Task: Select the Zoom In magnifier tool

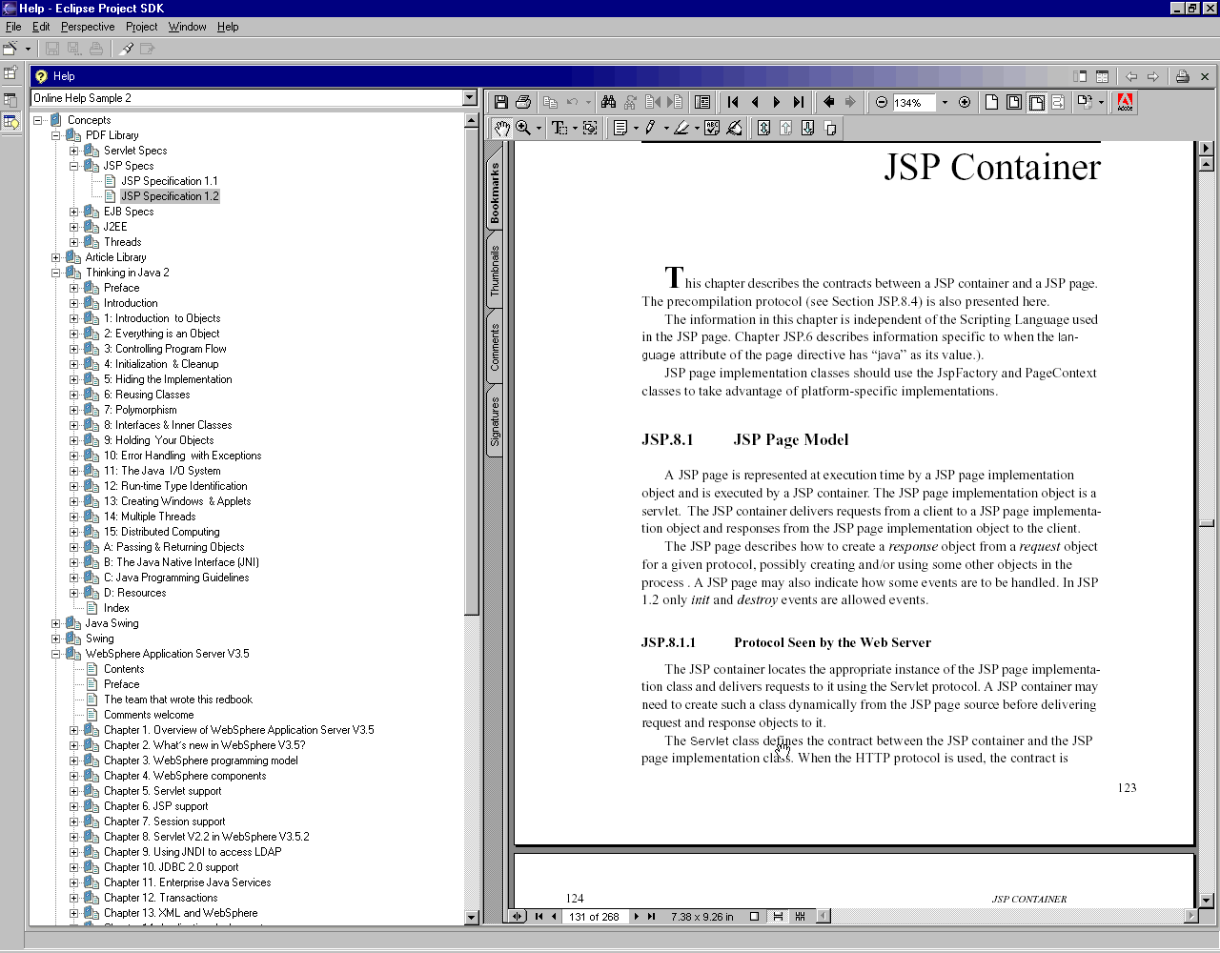Action: click(523, 128)
